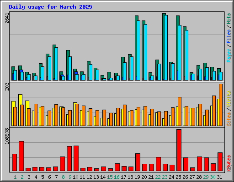The width and height of the screenshot is (234, 182).
Task: Click day 6 on the date axis
Action: 49,177
